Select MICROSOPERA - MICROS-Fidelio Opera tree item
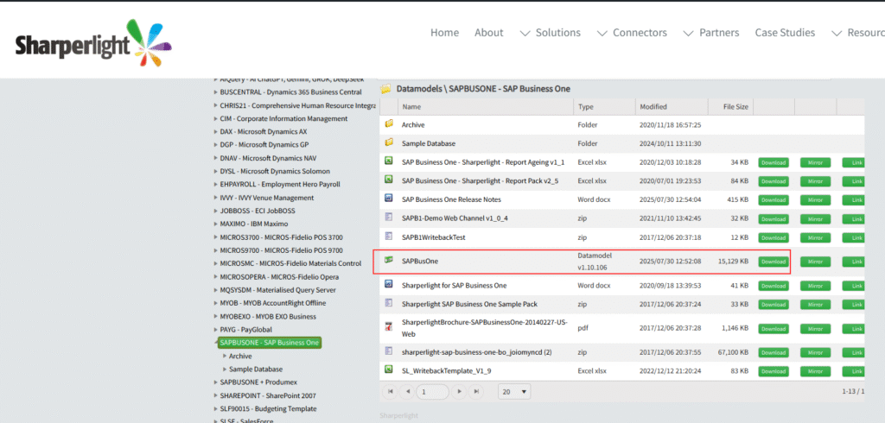The width and height of the screenshot is (885, 423). pyautogui.click(x=279, y=277)
